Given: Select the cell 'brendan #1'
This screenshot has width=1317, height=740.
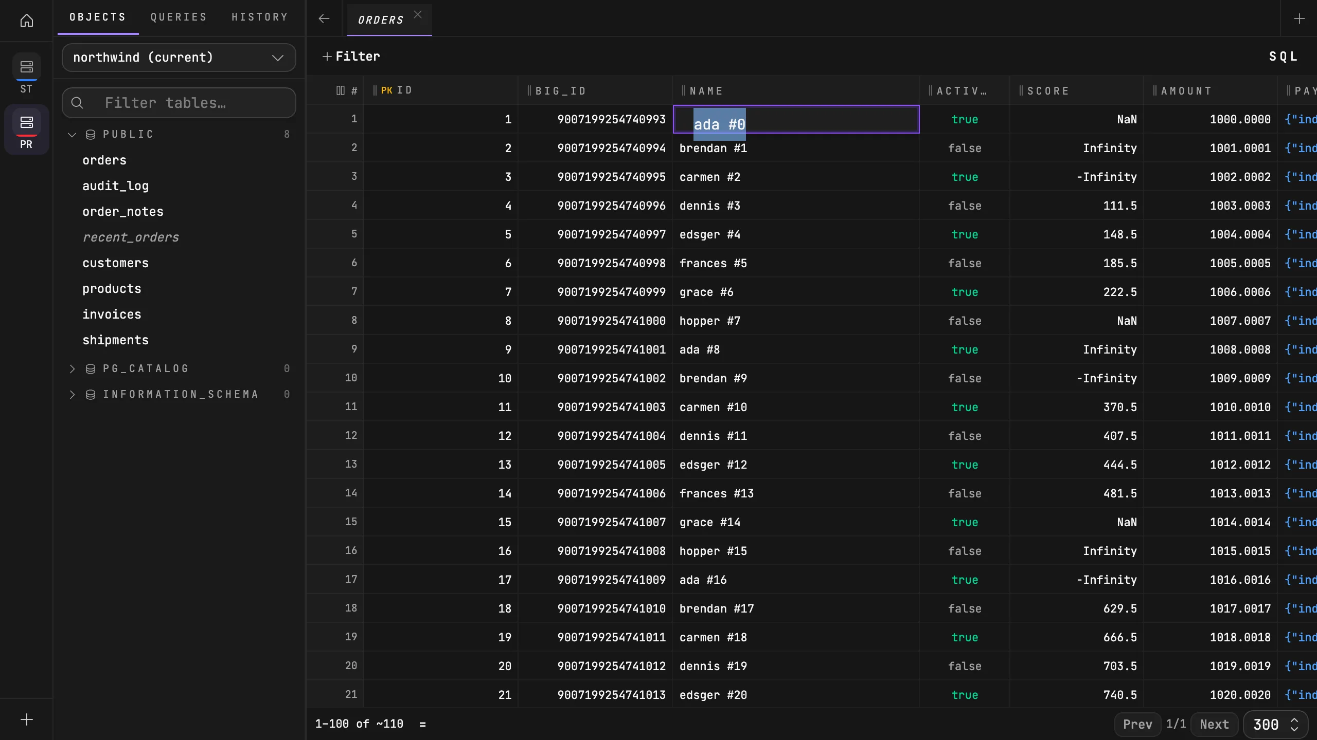Looking at the screenshot, I should point(796,148).
